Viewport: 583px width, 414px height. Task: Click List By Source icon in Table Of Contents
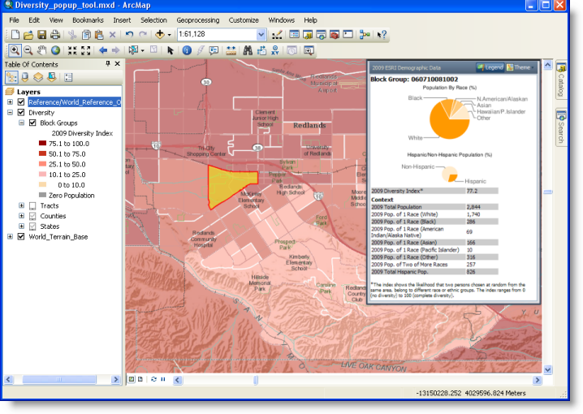tap(24, 77)
